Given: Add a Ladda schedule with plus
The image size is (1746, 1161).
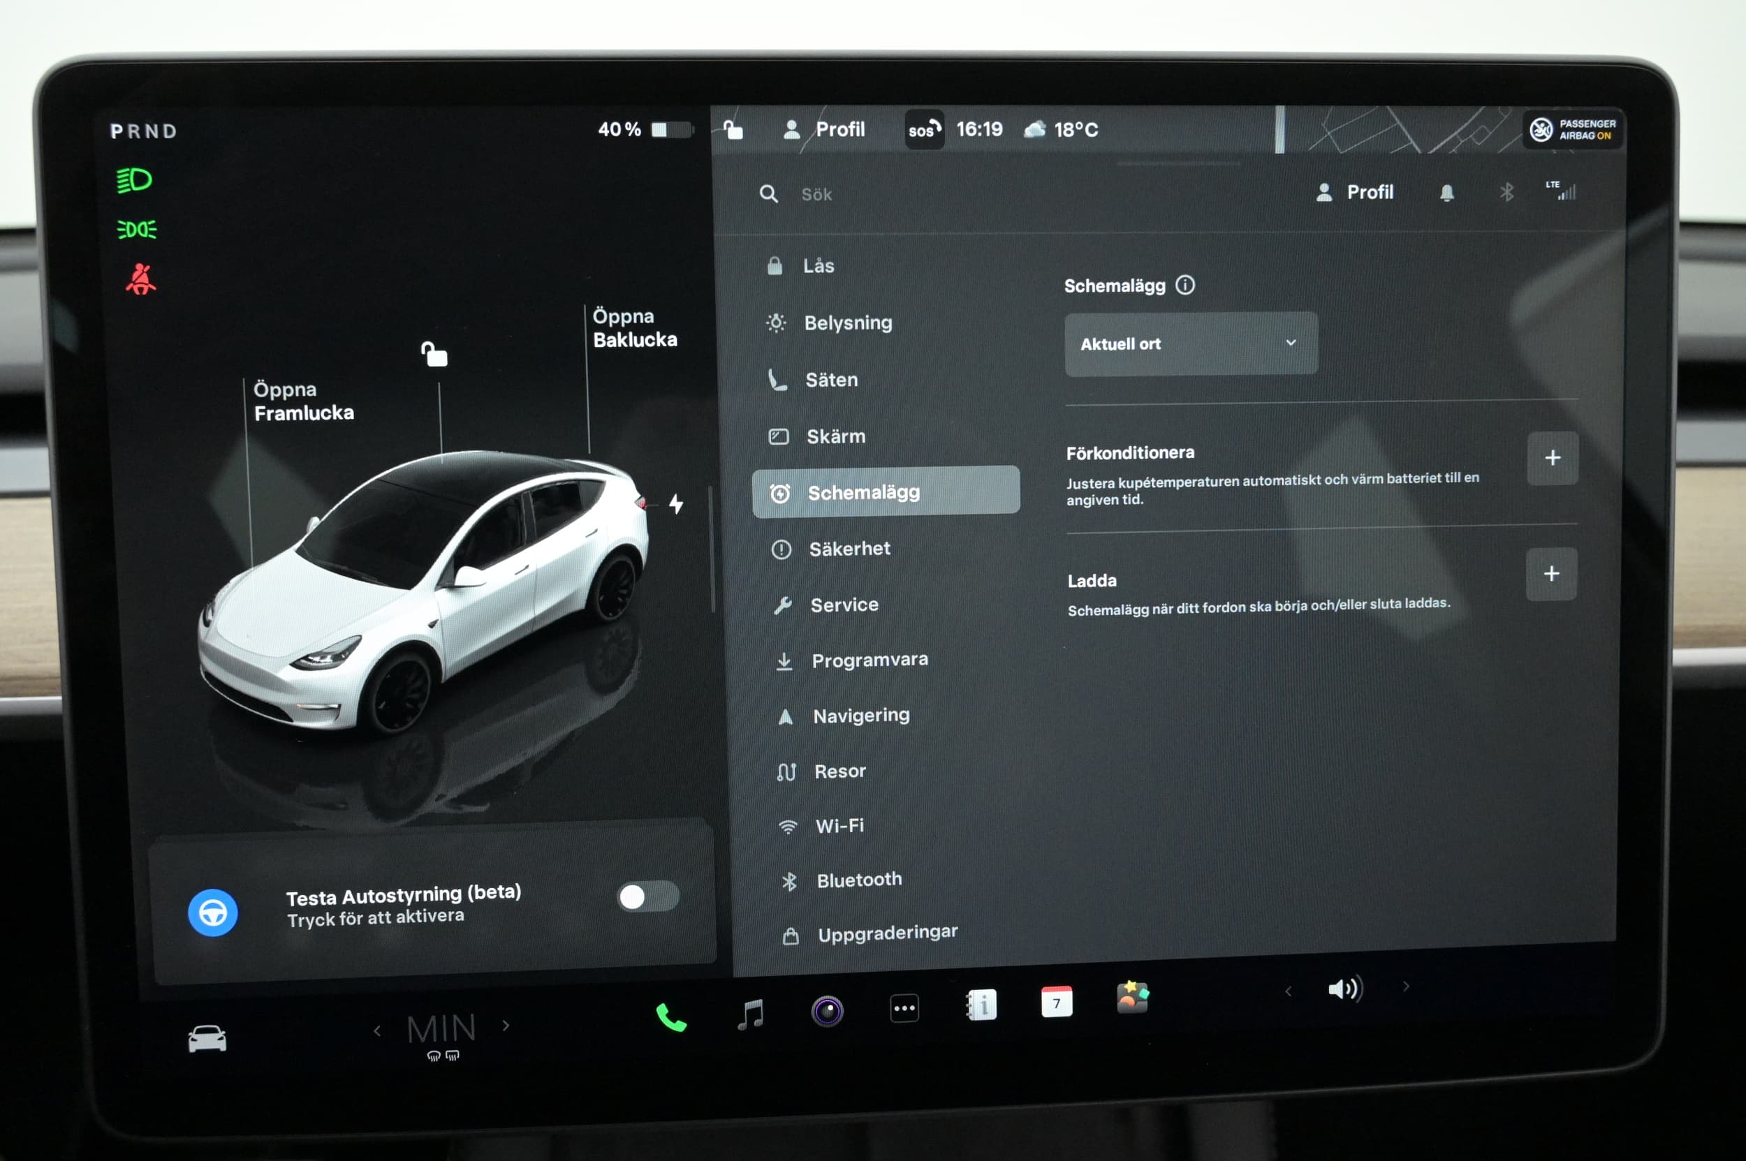Looking at the screenshot, I should click(1551, 573).
